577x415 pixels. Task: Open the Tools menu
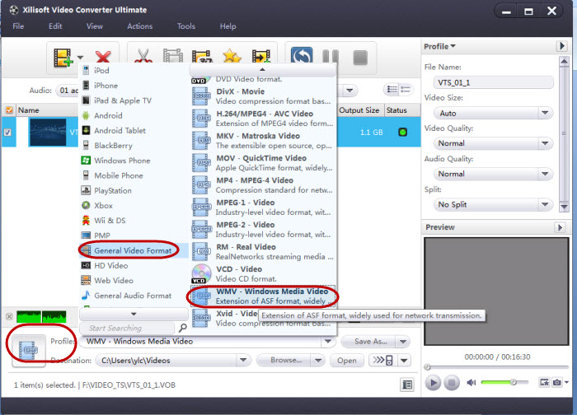point(185,26)
